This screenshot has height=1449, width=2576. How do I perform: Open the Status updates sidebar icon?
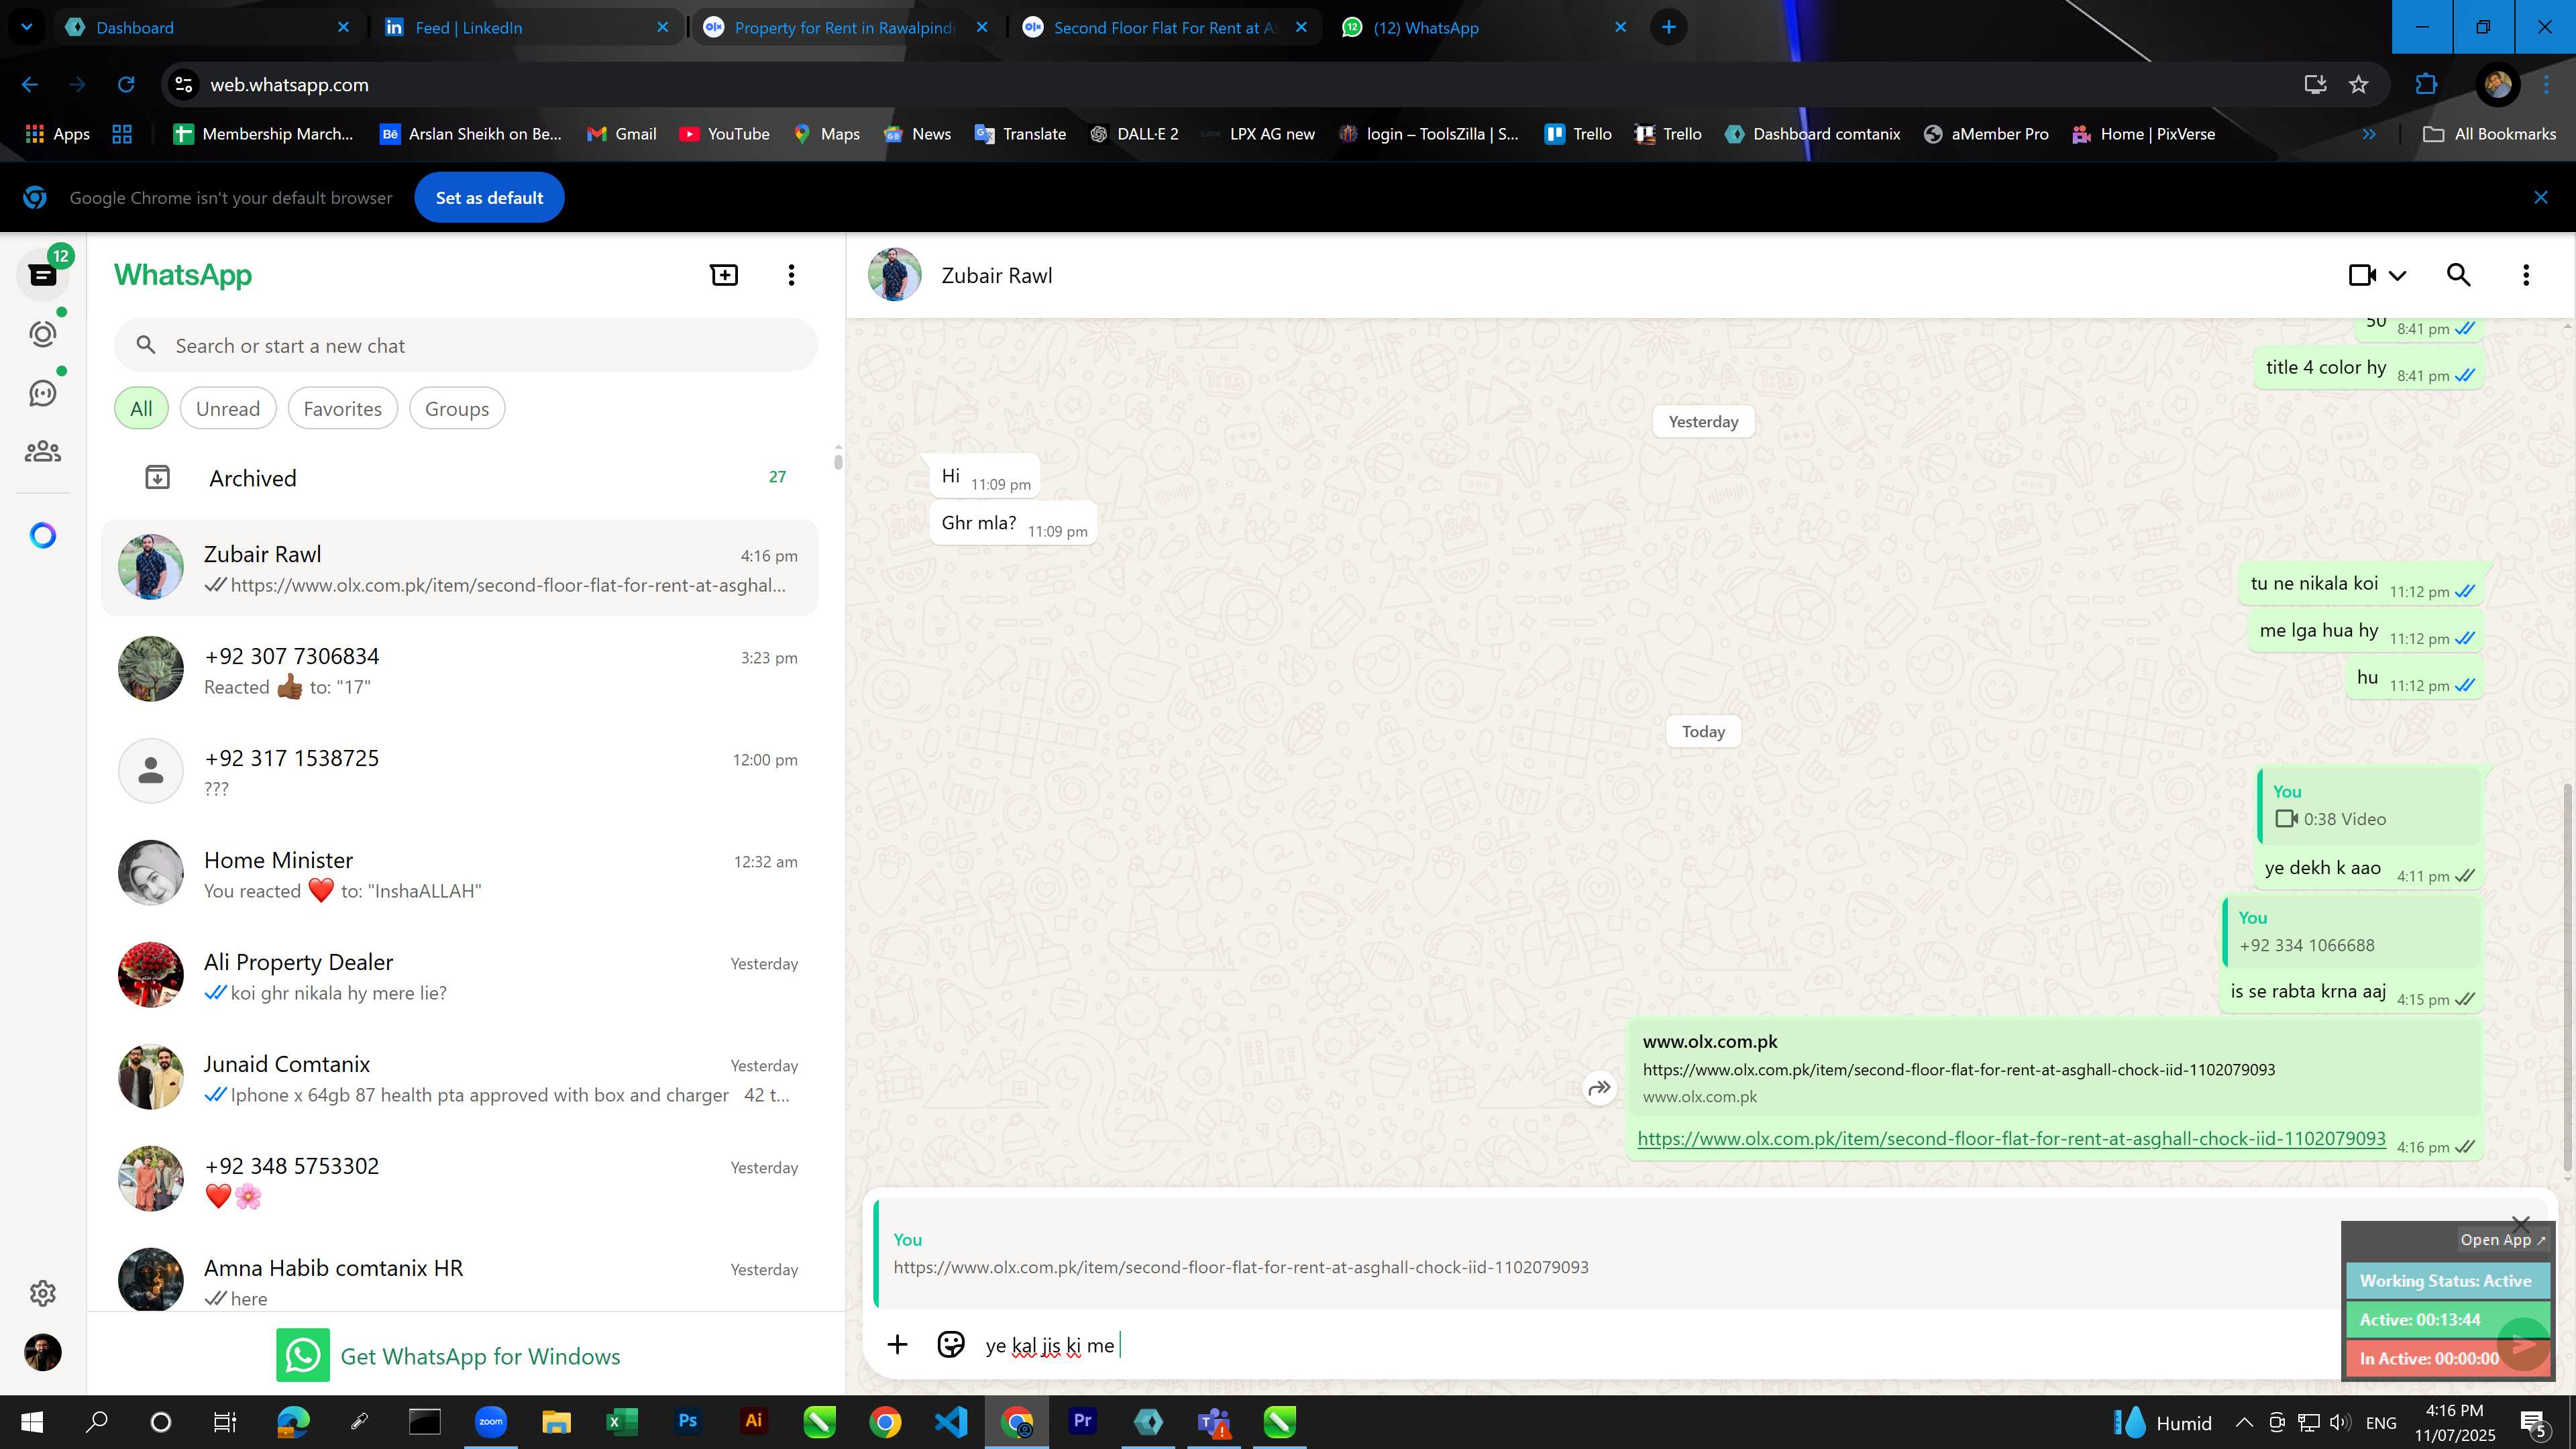click(42, 334)
